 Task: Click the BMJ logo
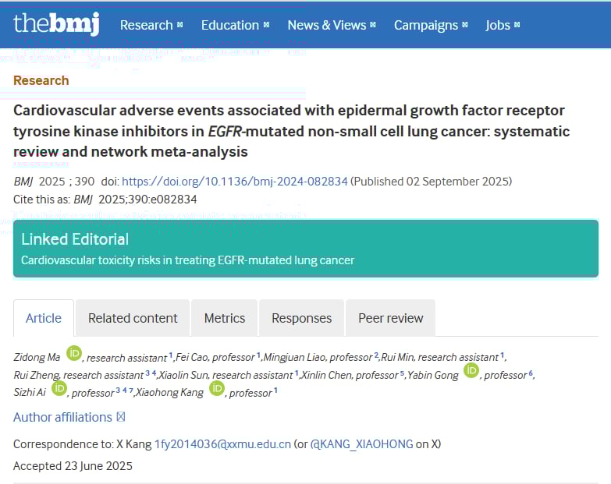[56, 24]
